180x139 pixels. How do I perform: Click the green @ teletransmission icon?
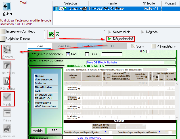51,34
